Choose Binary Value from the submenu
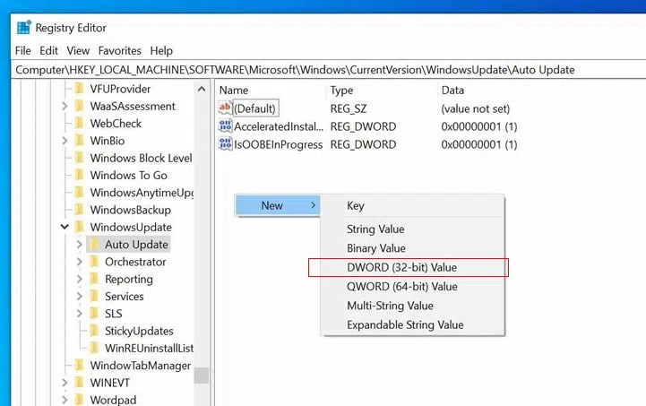646x406 pixels. (412, 248)
